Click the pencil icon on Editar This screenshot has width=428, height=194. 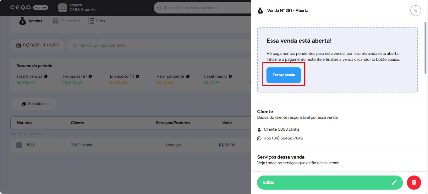tap(394, 182)
